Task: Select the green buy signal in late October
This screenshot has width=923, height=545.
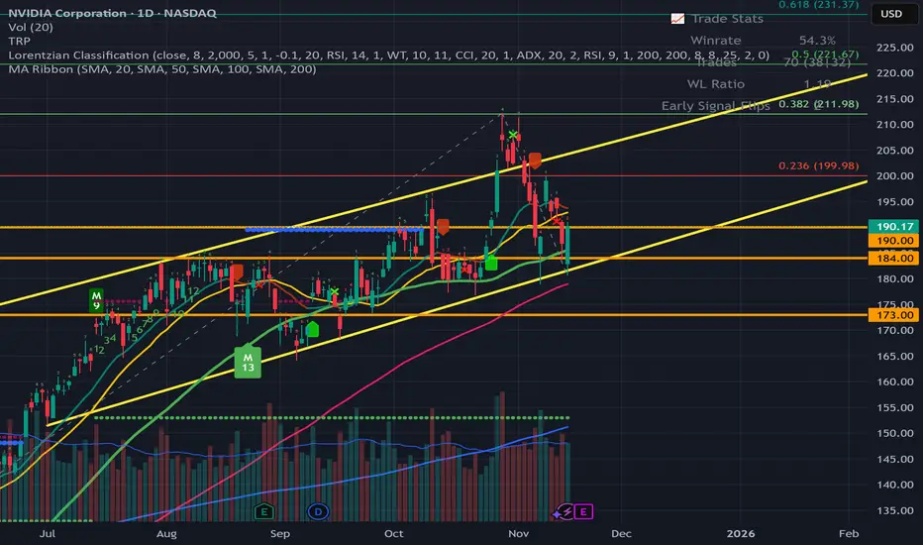Action: click(x=491, y=263)
